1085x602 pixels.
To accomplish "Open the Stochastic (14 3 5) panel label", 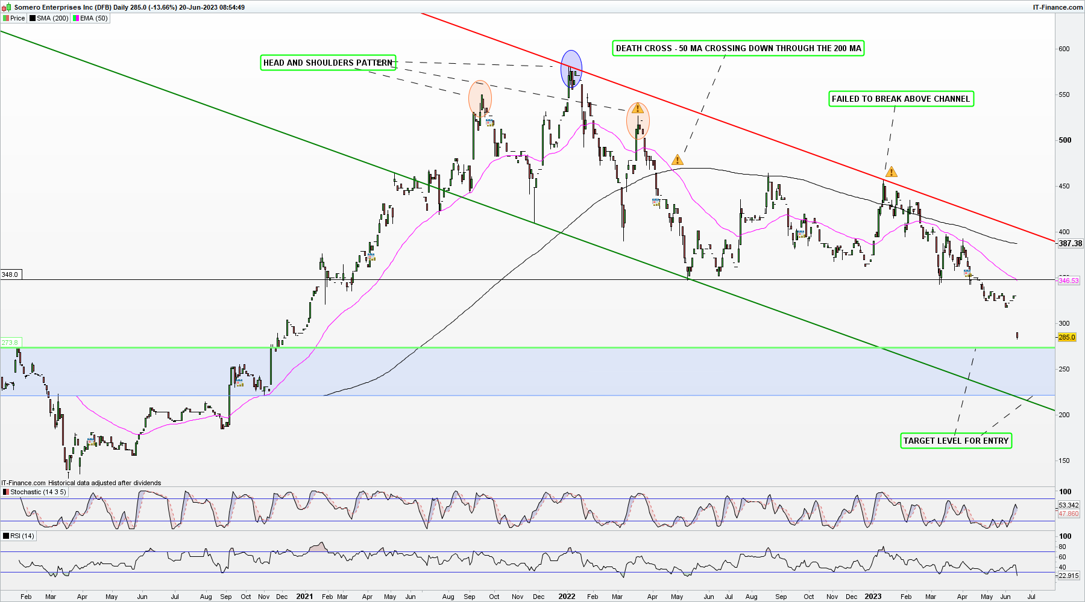I will [x=34, y=492].
